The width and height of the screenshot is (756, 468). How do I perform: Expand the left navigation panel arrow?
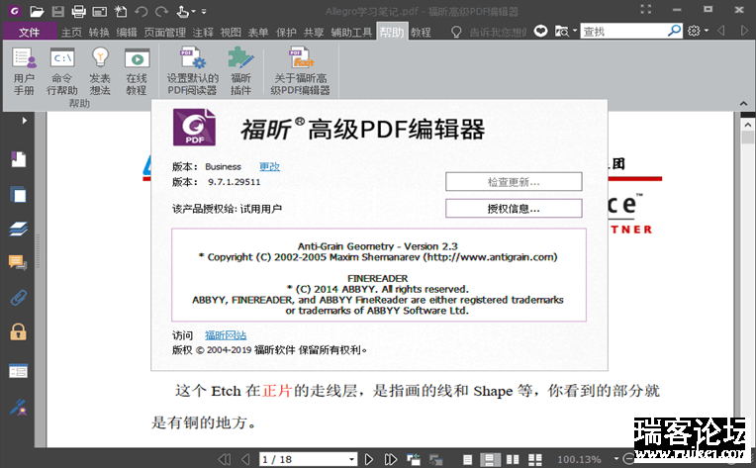[24, 121]
